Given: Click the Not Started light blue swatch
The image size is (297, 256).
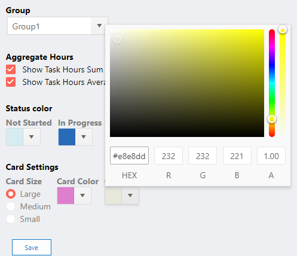Looking at the screenshot, I should pyautogui.click(x=15, y=137).
